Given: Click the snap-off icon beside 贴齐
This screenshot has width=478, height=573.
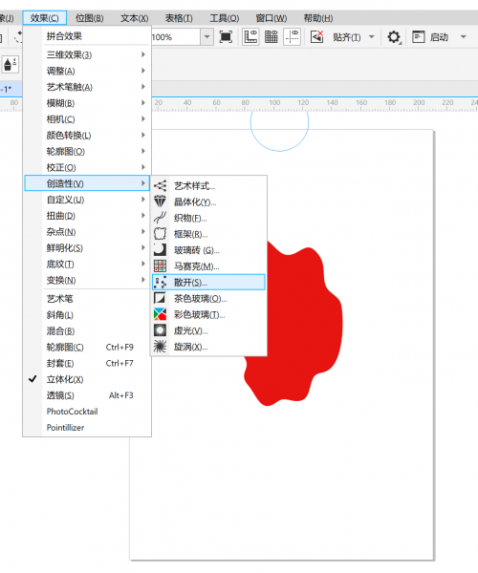Looking at the screenshot, I should click(316, 37).
